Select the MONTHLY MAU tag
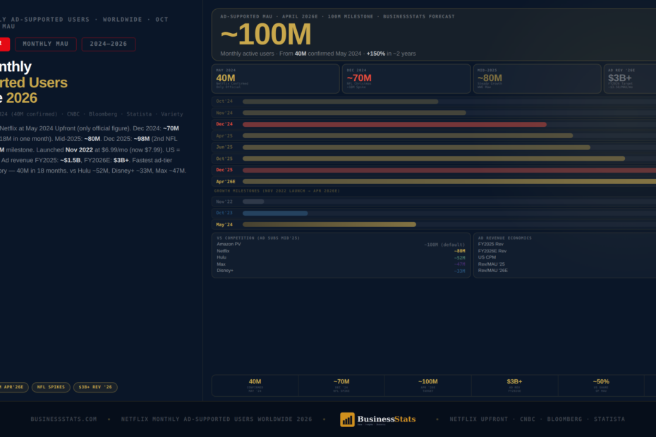The width and height of the screenshot is (656, 437). pos(46,44)
